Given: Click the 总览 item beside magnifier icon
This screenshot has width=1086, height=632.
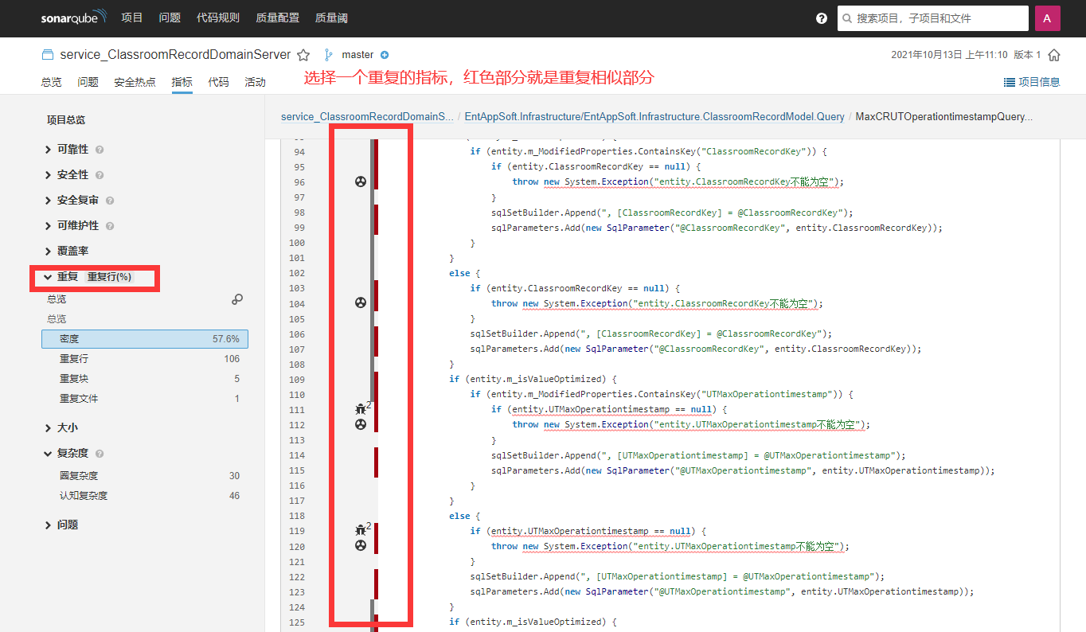Looking at the screenshot, I should click(57, 299).
